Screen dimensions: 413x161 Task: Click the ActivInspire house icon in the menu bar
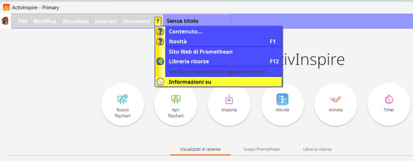[5, 21]
